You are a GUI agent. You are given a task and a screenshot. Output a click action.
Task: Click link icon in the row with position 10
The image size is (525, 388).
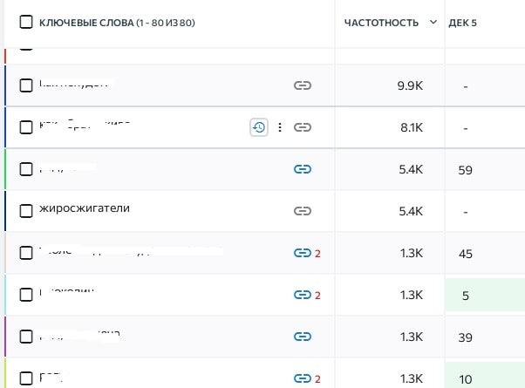tap(303, 378)
